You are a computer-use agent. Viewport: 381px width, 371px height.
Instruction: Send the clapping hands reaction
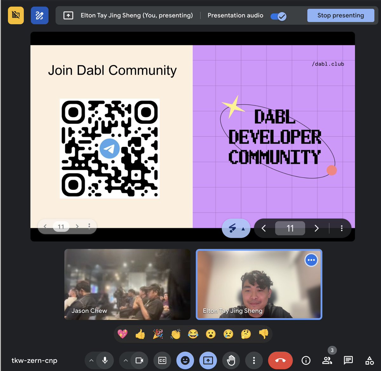pyautogui.click(x=175, y=334)
